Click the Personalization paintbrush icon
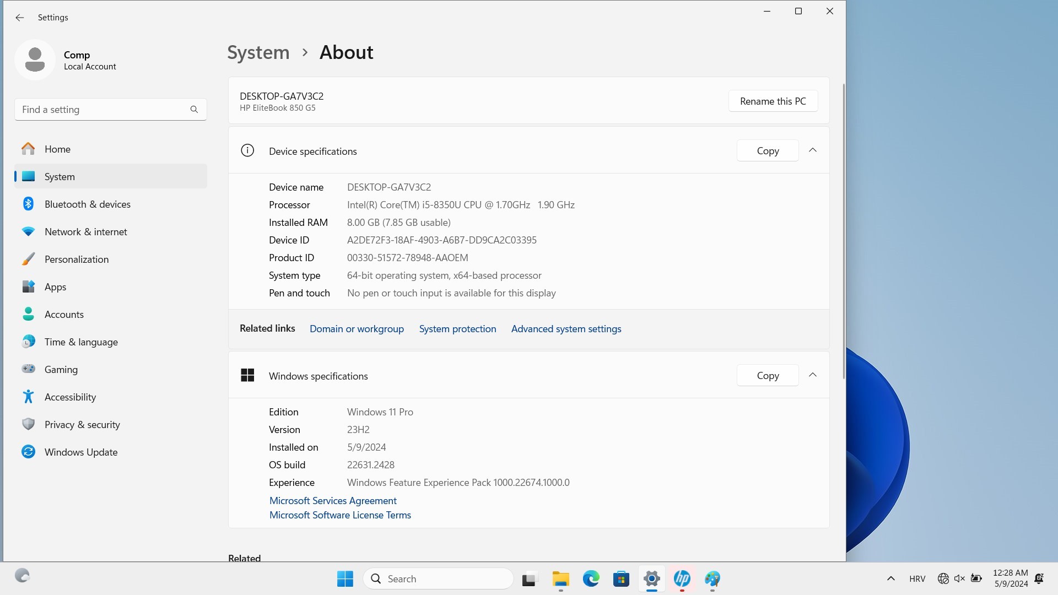 [x=28, y=259]
